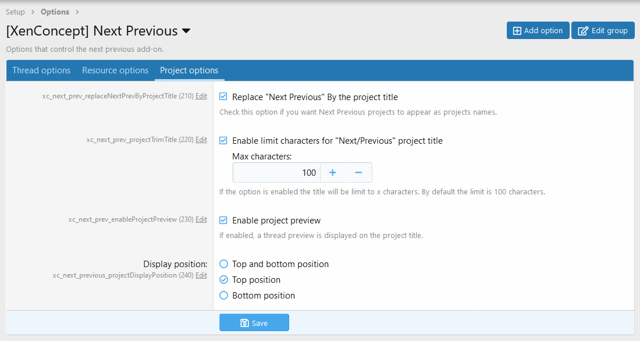Image resolution: width=640 pixels, height=341 pixels.
Task: Click the breadcrumb chevron after Options
Action: pyautogui.click(x=77, y=12)
